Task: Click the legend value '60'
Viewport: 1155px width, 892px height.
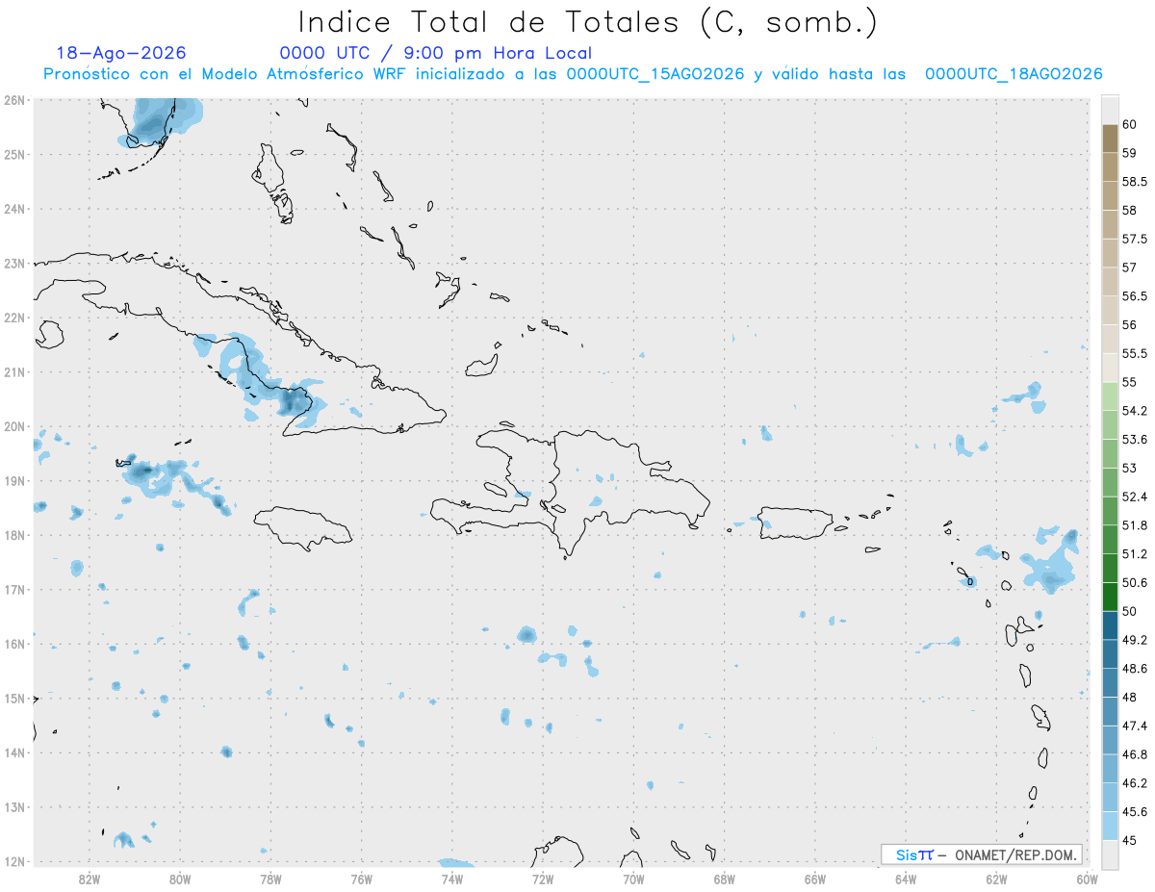Action: [1129, 124]
